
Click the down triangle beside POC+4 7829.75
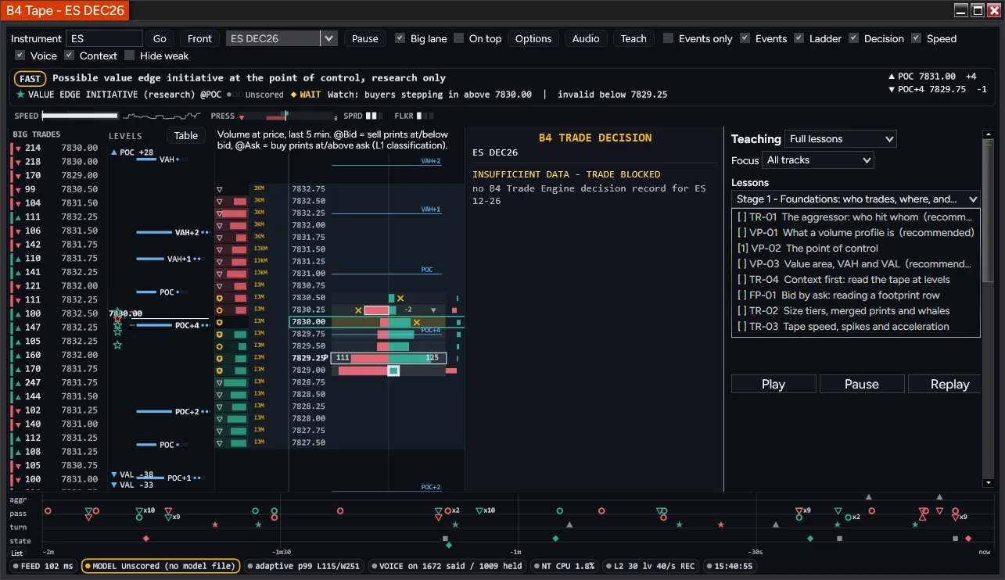pos(892,89)
